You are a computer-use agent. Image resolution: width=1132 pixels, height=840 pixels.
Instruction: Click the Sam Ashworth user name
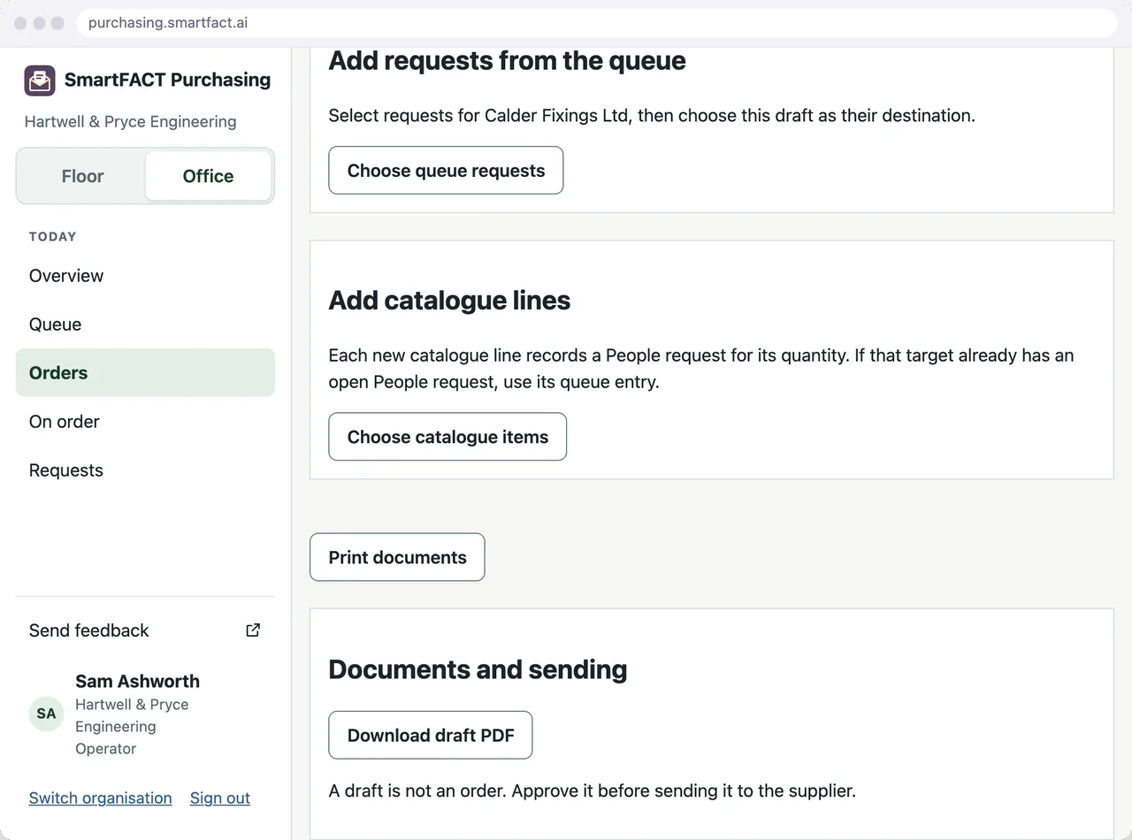click(137, 681)
